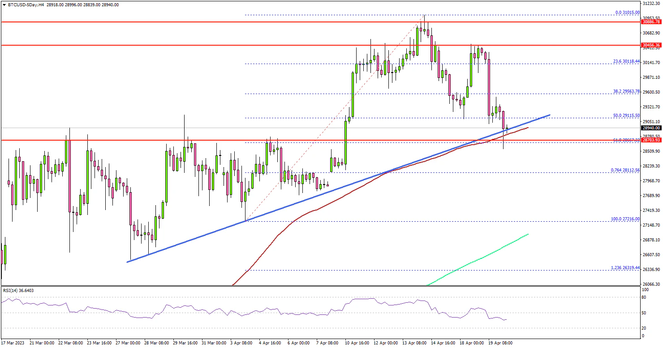Click the black 28940.00 current price label
This screenshot has width=663, height=348.
(651, 128)
